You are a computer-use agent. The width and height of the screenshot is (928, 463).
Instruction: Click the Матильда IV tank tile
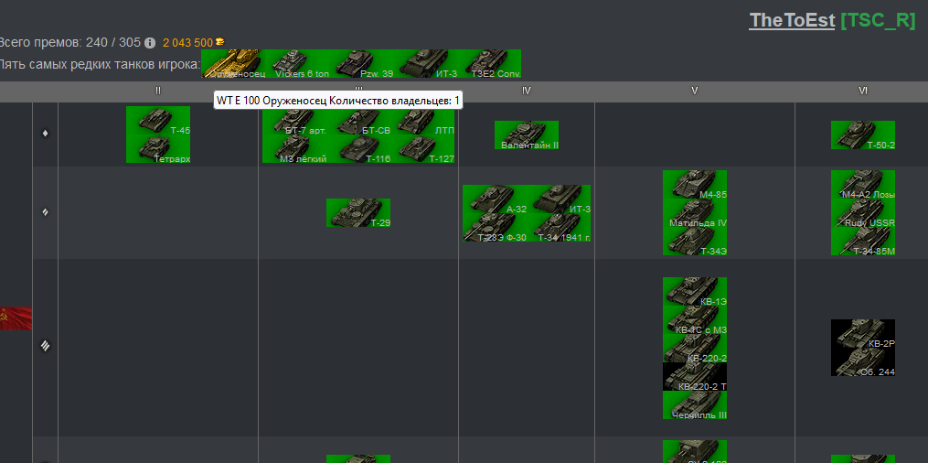coord(695,213)
